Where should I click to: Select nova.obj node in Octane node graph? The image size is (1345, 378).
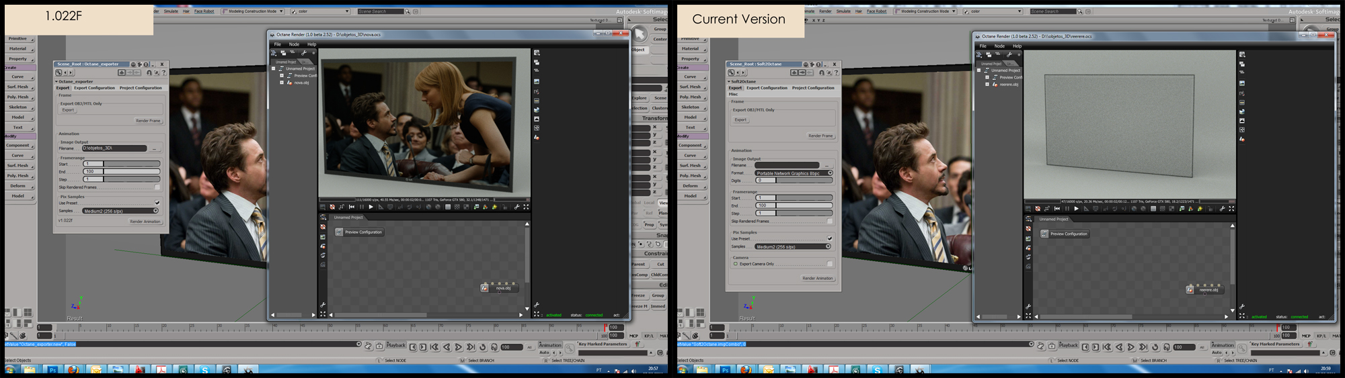tap(500, 287)
